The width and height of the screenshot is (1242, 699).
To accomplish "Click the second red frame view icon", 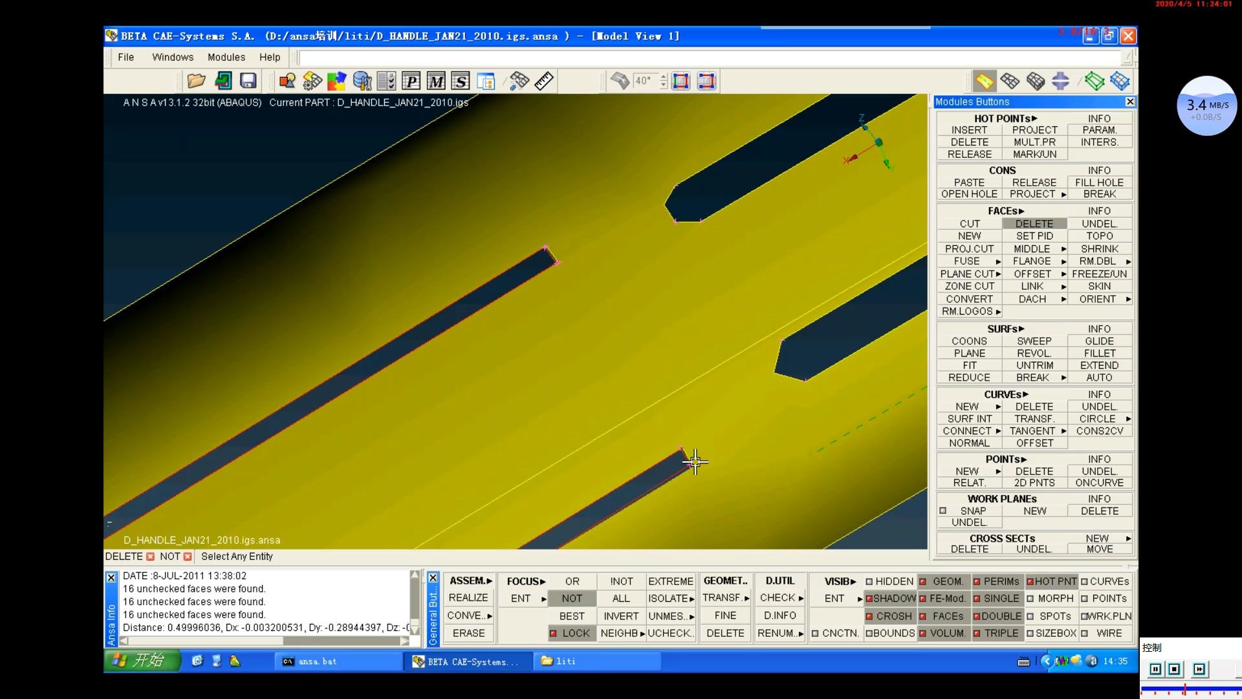I will (706, 81).
